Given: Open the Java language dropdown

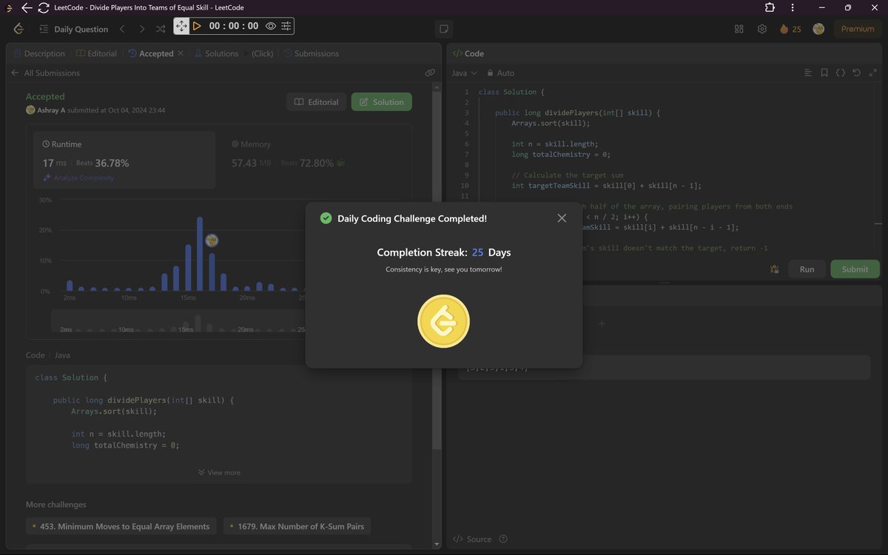Looking at the screenshot, I should click(x=465, y=73).
